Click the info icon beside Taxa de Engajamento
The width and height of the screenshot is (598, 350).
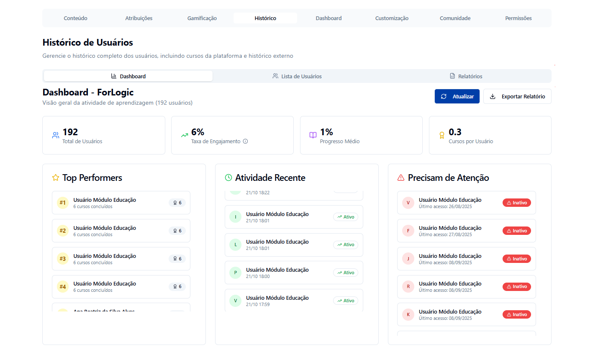tap(245, 142)
